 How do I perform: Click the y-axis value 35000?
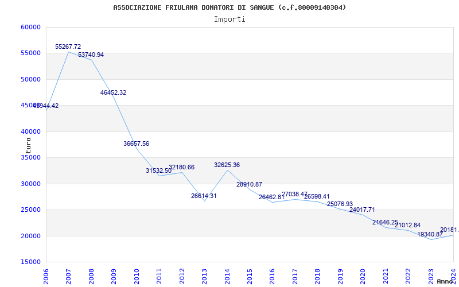click(31, 157)
